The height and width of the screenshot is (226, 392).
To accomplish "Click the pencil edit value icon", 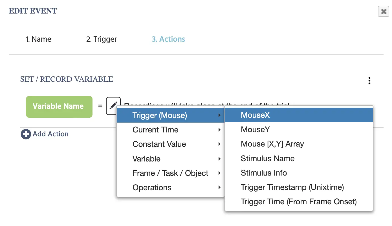I will [113, 106].
